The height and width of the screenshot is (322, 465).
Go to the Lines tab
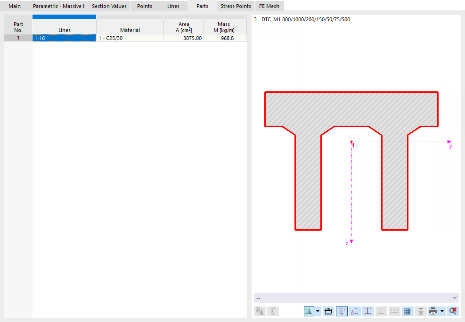[x=173, y=6]
